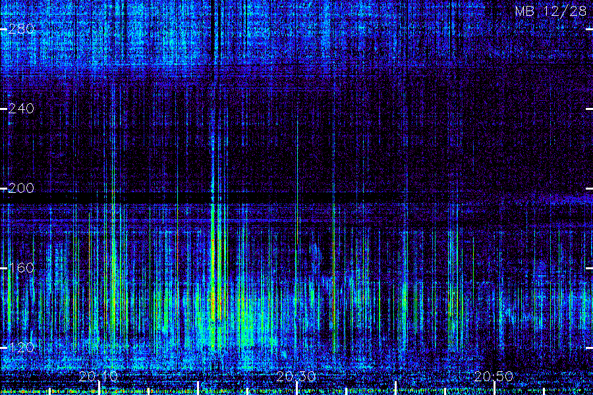The image size is (593, 395).
Task: Click the 20:50 time axis label
Action: pyautogui.click(x=494, y=377)
